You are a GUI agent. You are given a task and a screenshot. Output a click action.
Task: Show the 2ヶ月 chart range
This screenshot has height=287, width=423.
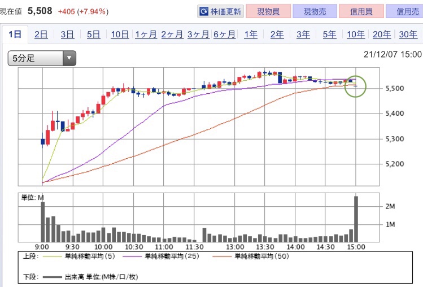[172, 34]
